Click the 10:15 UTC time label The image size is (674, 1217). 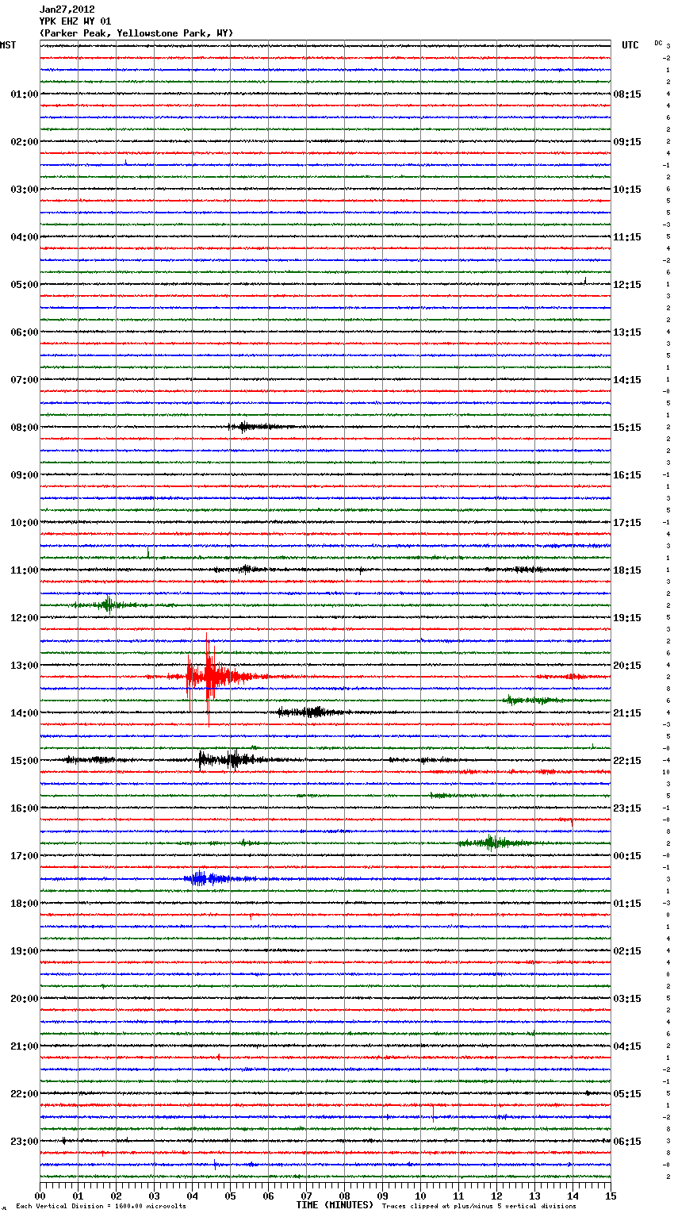(x=627, y=190)
